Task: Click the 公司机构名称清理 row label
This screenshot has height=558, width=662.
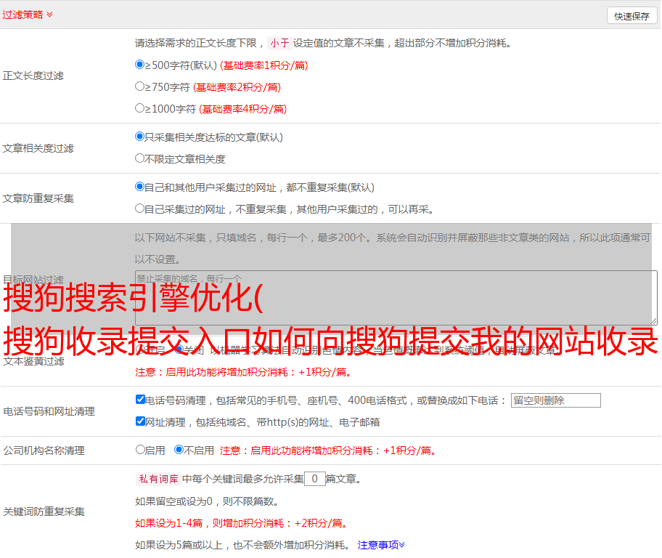Action: click(x=44, y=450)
